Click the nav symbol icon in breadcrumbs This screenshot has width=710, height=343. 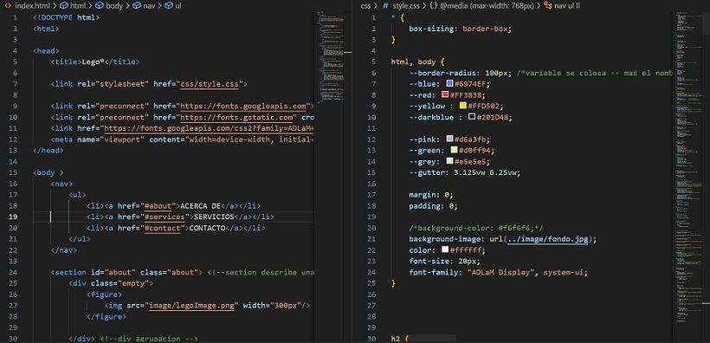[136, 6]
